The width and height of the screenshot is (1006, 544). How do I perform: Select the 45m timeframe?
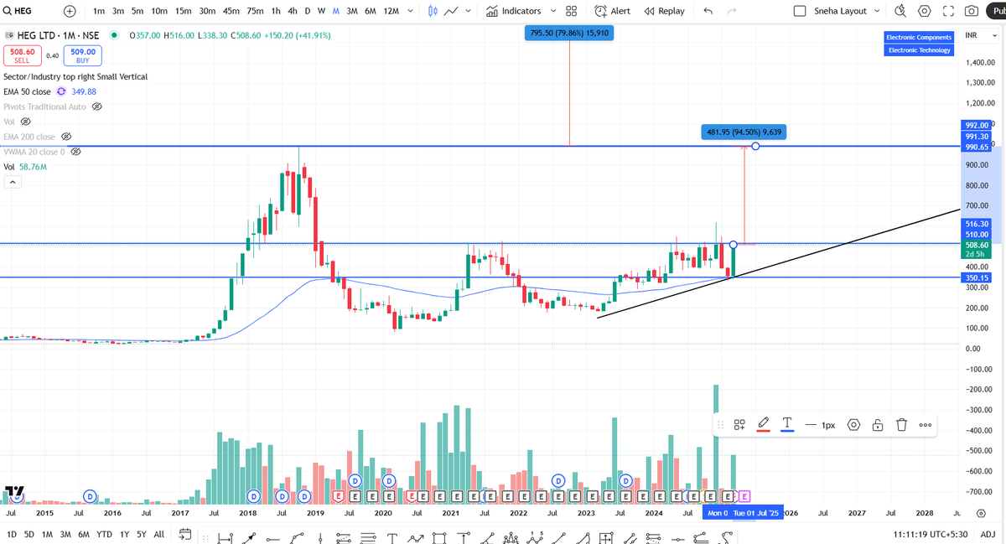[x=231, y=11]
